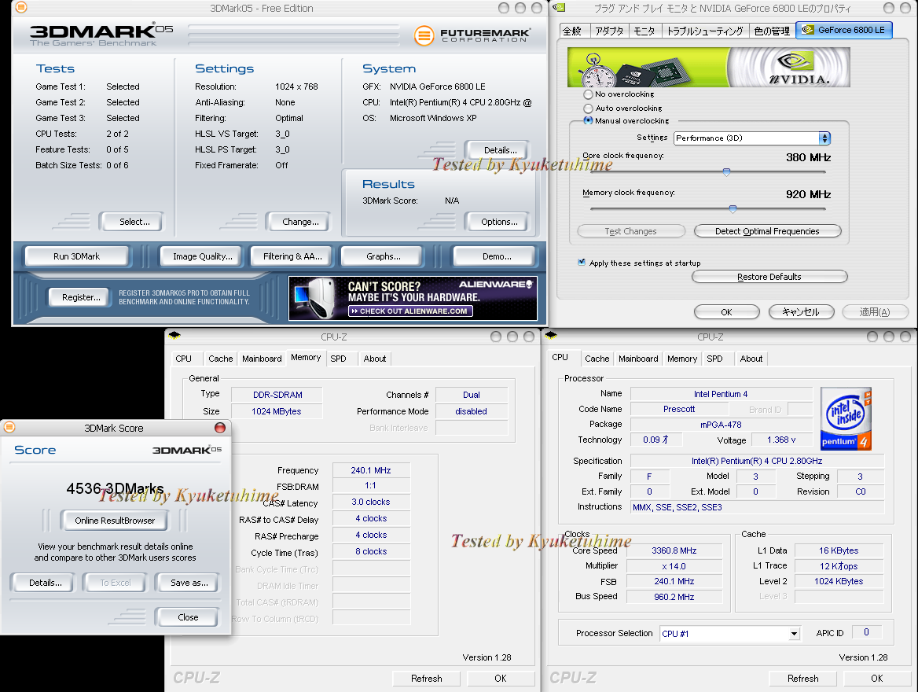Click Details in 3DMark Score window
Screen dimensions: 918x692
pos(45,583)
